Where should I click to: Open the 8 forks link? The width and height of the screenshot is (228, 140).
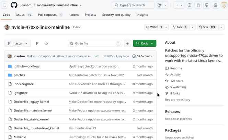click(x=172, y=93)
